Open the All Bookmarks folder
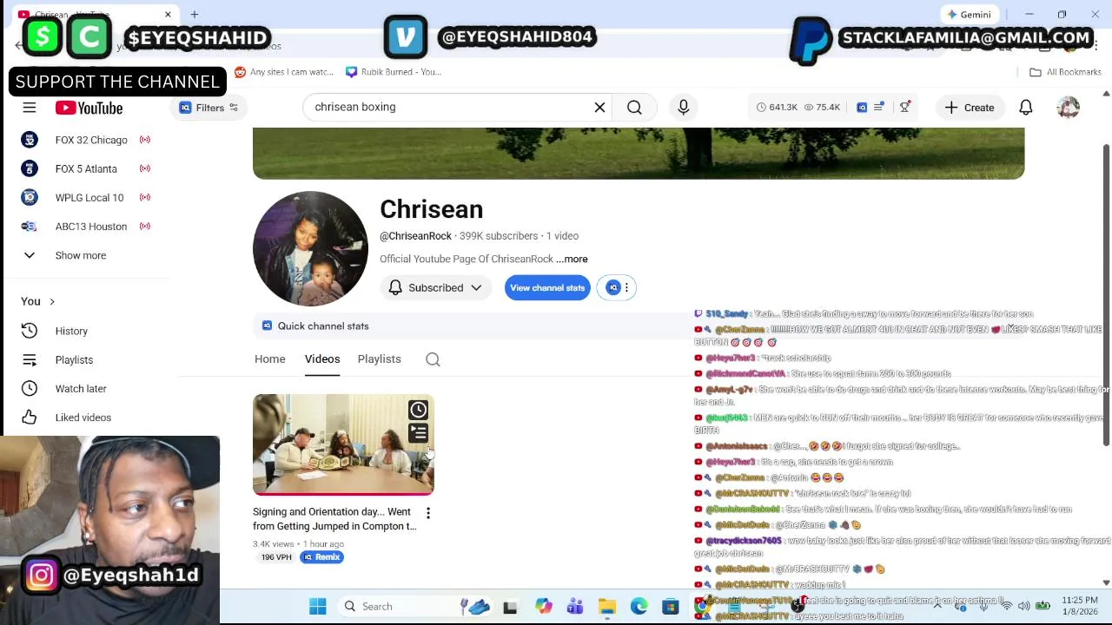Image resolution: width=1112 pixels, height=625 pixels. point(1065,72)
